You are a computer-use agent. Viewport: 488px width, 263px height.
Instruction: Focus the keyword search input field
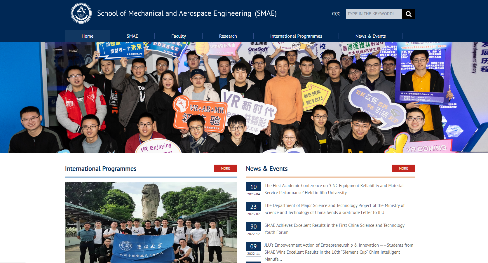(x=374, y=14)
